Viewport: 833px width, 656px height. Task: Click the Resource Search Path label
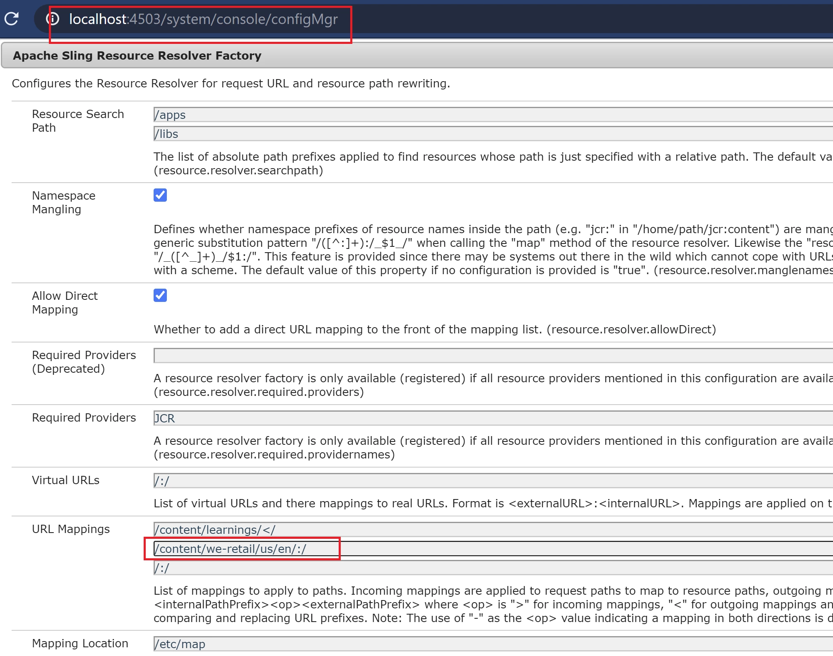tap(77, 121)
